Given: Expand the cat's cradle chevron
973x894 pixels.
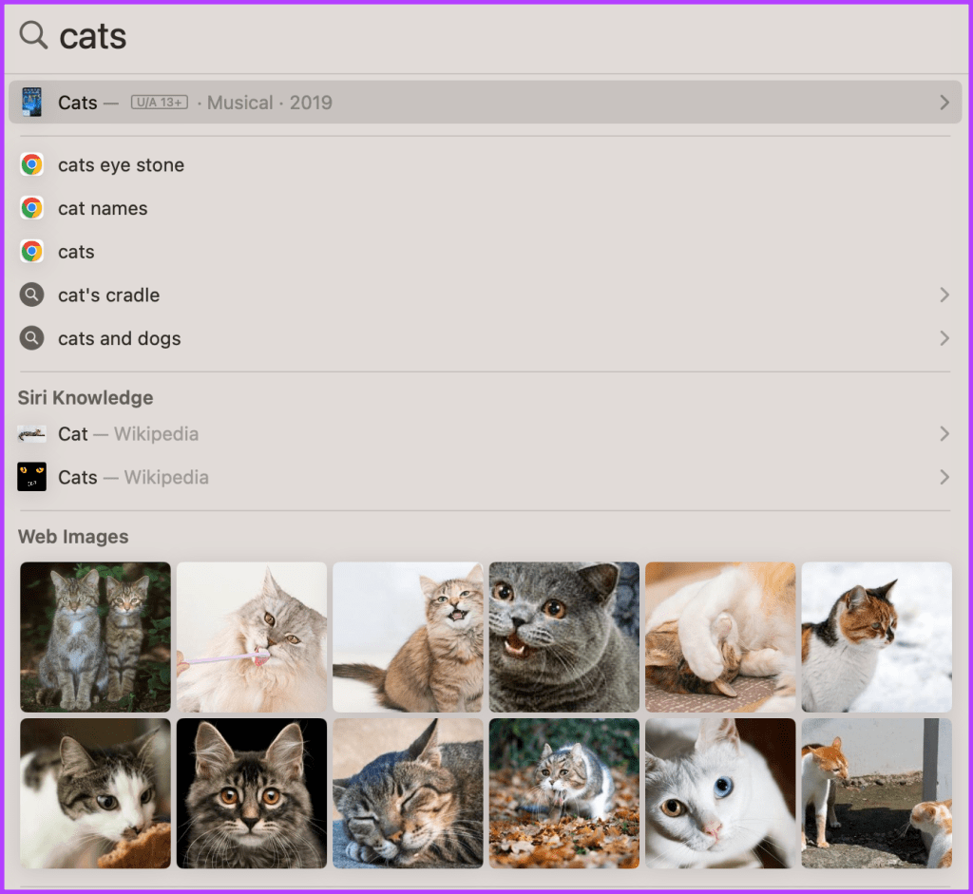Looking at the screenshot, I should (x=944, y=295).
